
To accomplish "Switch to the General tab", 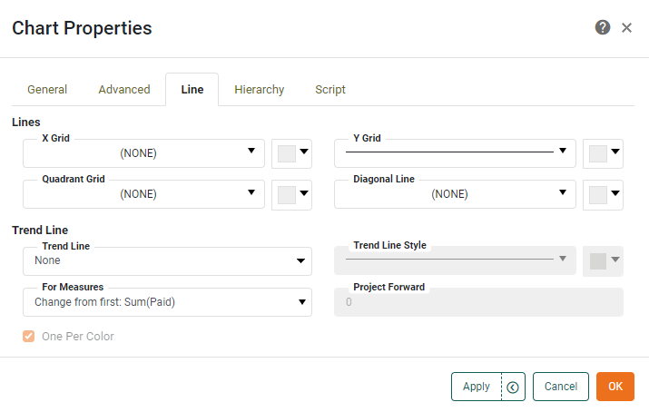I will click(47, 90).
